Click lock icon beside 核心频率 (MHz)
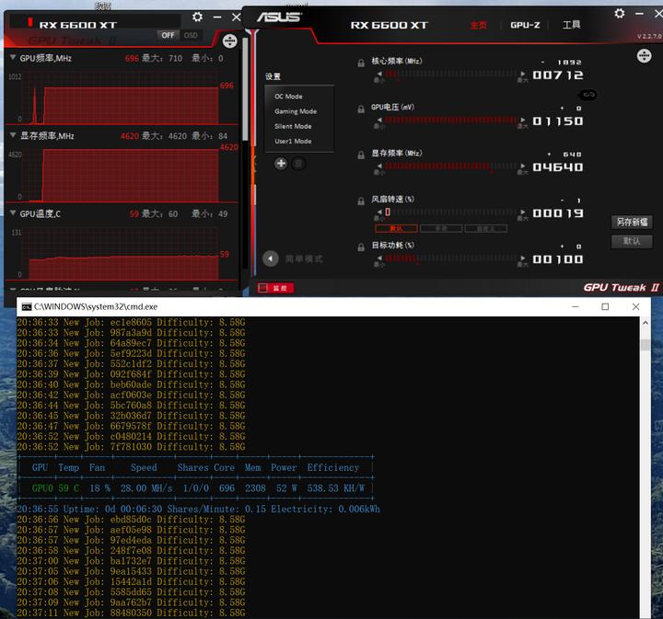Viewport: 663px width, 619px height. point(362,63)
